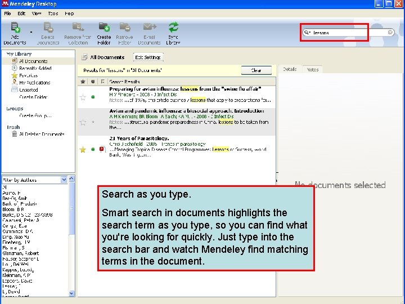405x304 pixels.
Task: Toggle favorite star for Preparing for avian influenza
Action: point(83,97)
